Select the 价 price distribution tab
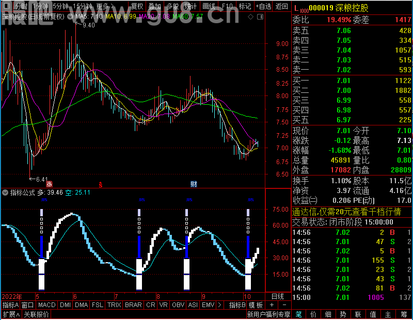413x320 pixels. [x=313, y=314]
